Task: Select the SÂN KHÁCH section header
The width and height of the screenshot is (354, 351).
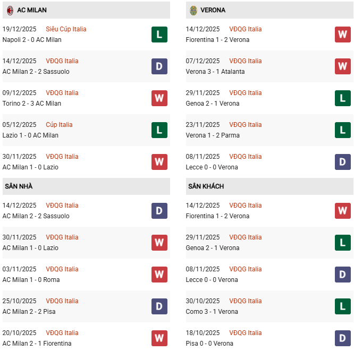Action: pos(206,186)
